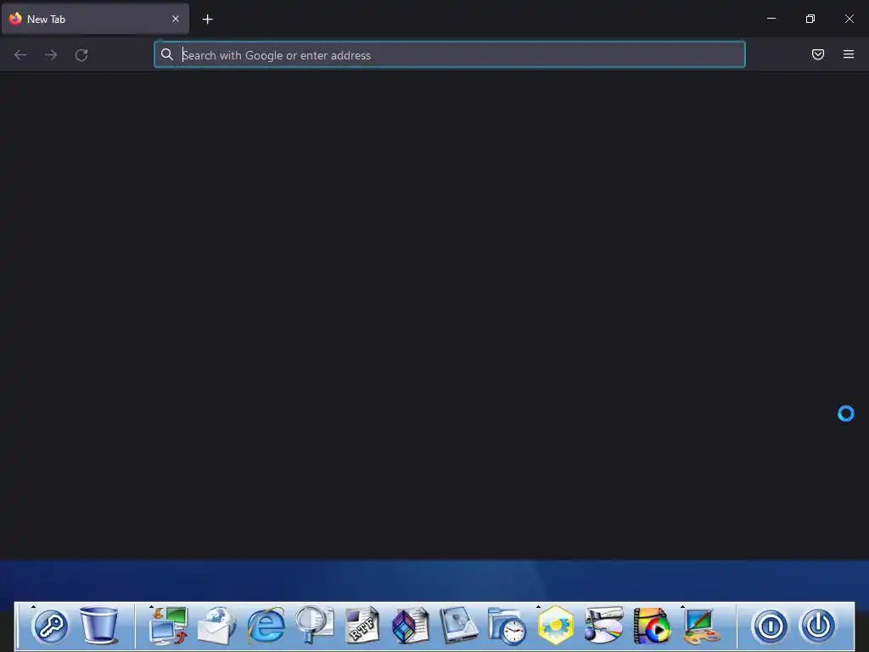Focus the Search with Google address bar
Screen dimensions: 869x652
pyautogui.click(x=450, y=55)
